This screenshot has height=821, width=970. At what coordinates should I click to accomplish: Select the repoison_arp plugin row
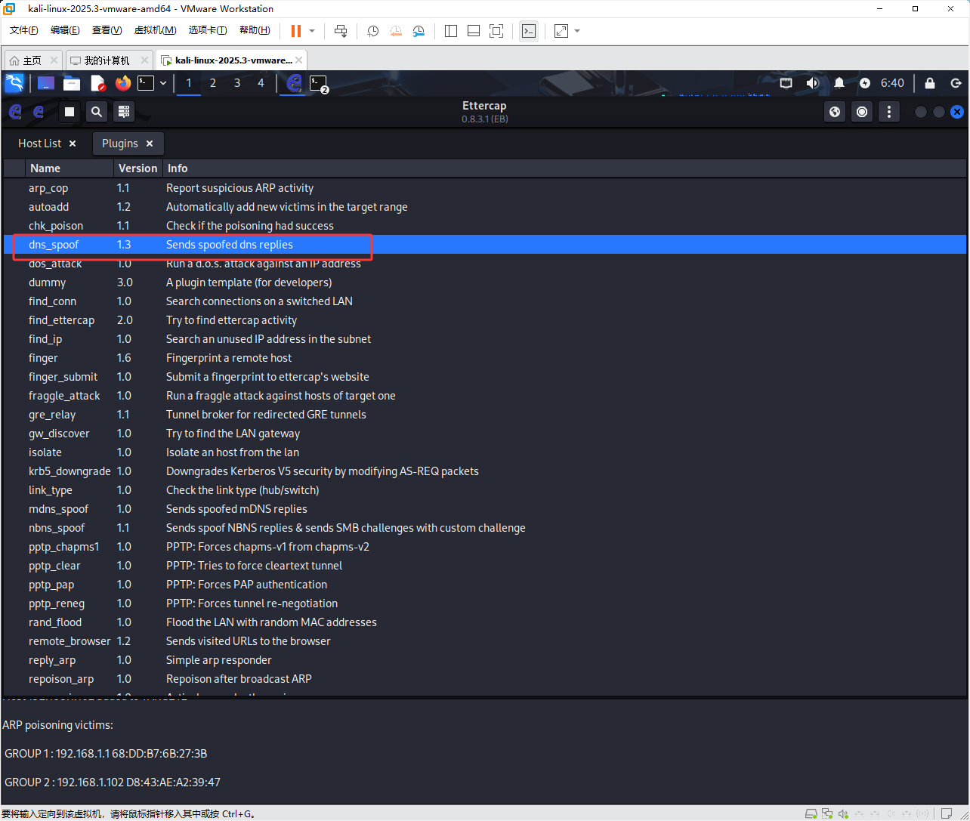485,679
